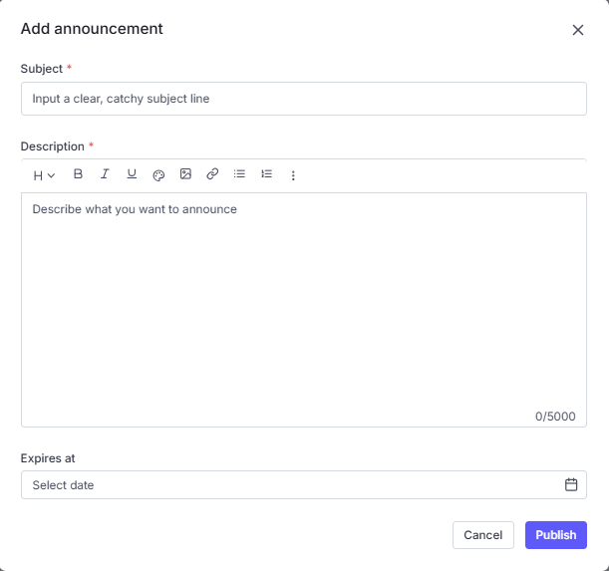Open more formatting options menu

point(293,175)
